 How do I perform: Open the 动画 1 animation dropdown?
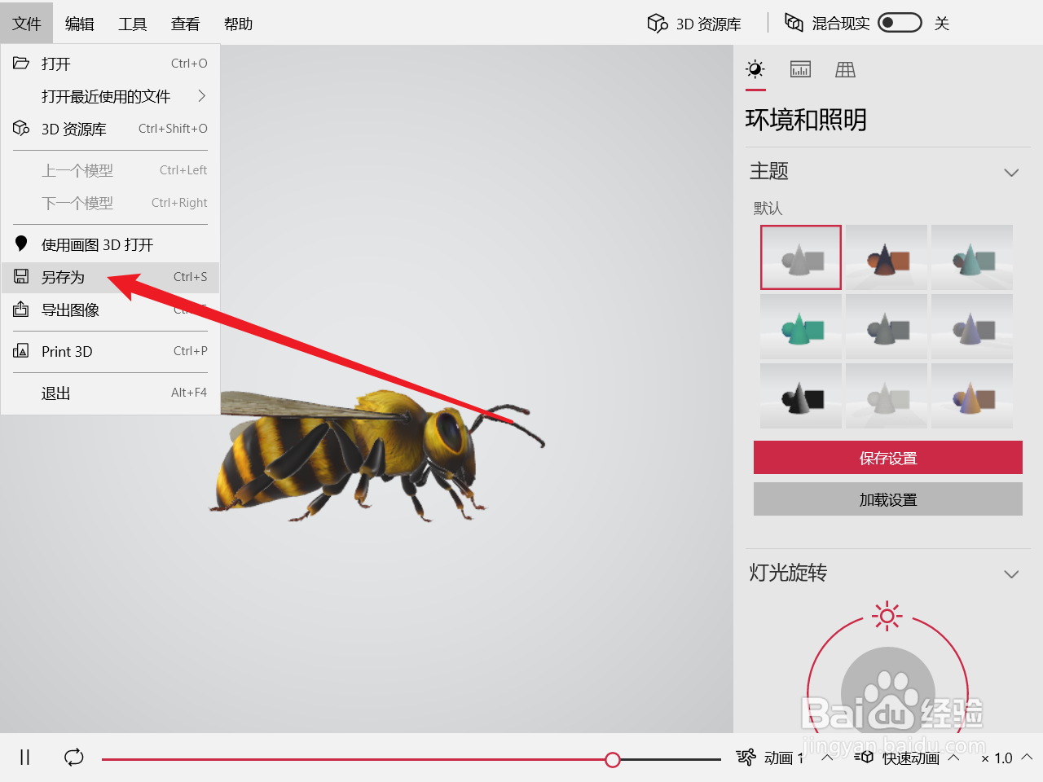[x=826, y=758]
